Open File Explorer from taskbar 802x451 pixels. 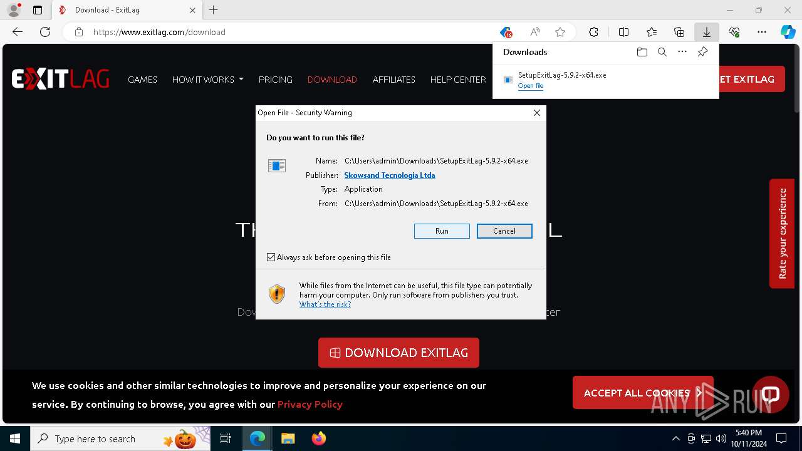coord(288,438)
